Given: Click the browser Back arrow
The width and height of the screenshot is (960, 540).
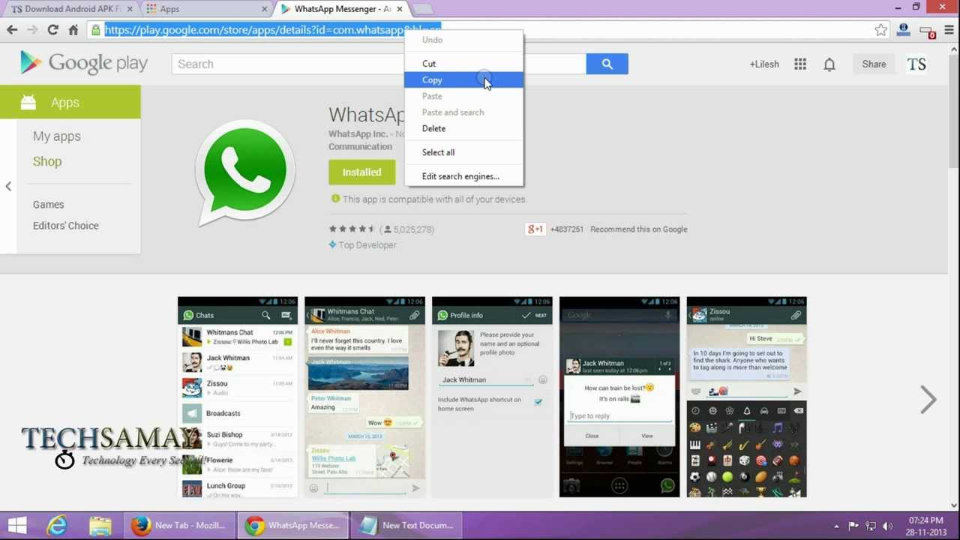Looking at the screenshot, I should coord(12,30).
